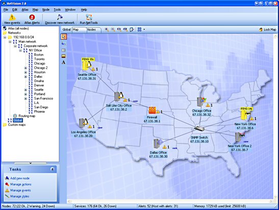Screen dimensions: 279x210
Task: Launch Run NetTools toolbar button
Action: (89, 19)
